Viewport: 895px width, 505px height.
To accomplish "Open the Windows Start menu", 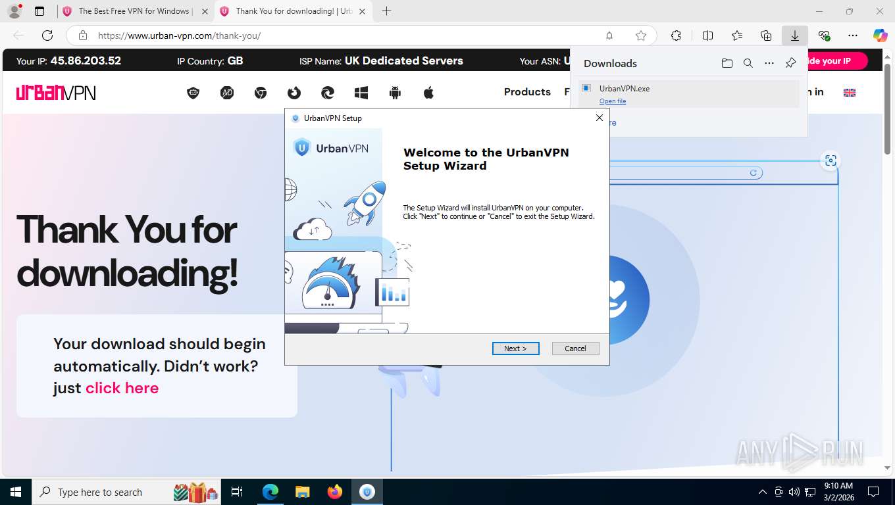I will coord(15,492).
